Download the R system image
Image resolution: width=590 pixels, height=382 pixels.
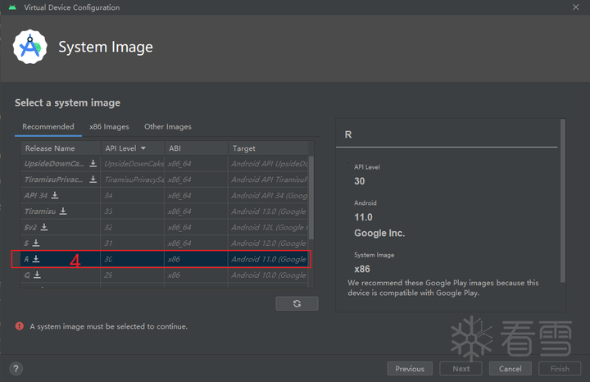coord(36,258)
